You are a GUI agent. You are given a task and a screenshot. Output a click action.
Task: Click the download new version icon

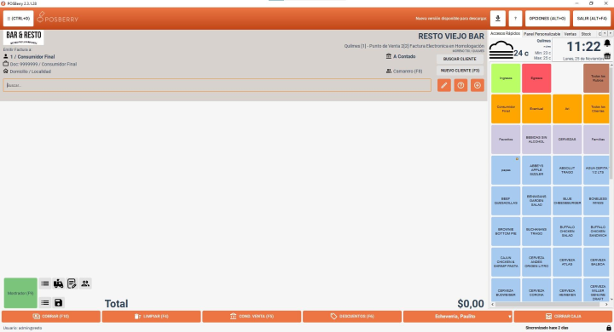coord(498,19)
